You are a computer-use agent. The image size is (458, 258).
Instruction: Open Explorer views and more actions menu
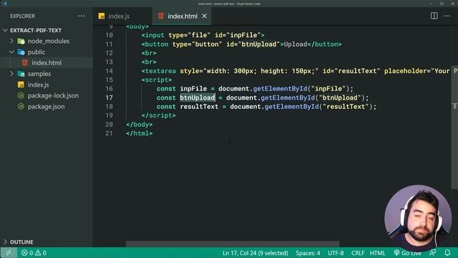[81, 16]
